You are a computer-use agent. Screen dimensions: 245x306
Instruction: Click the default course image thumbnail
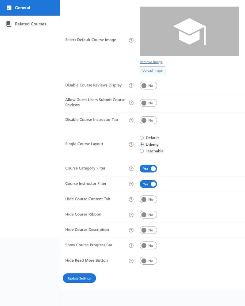[x=189, y=31]
